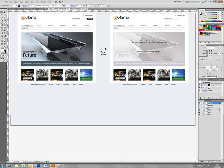224x168 pixels.
Task: Click the blue Stroke link in control bar
Action: pos(25,6)
